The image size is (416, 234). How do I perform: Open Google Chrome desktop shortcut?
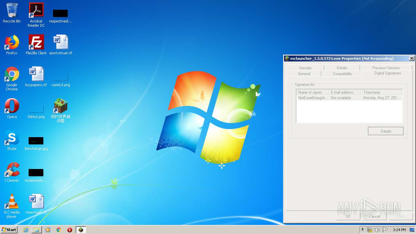(12, 79)
